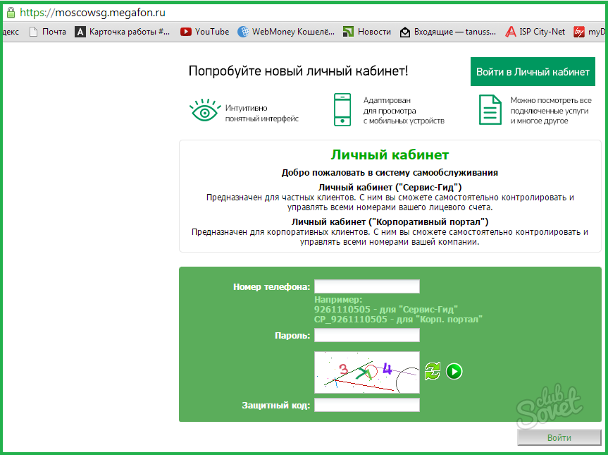Click the example text CP_9261110505 для Корп. портал

pyautogui.click(x=398, y=320)
